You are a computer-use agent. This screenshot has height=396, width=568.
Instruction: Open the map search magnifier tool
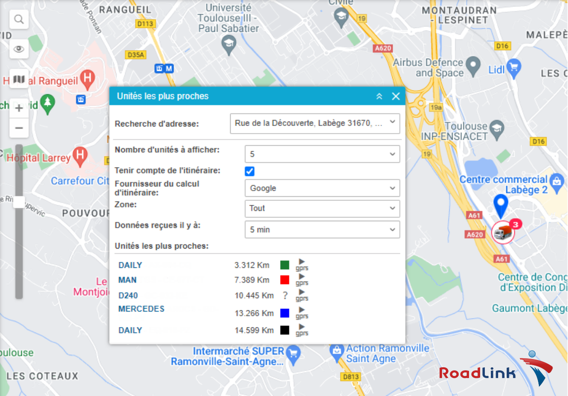[x=19, y=19]
